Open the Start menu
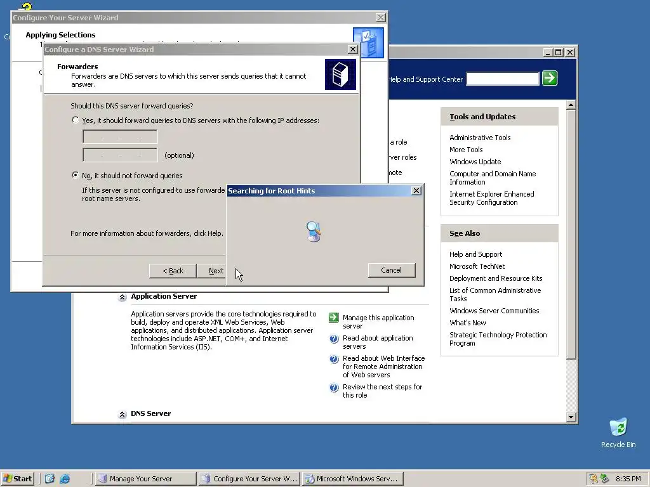Image resolution: width=650 pixels, height=487 pixels. coord(17,479)
